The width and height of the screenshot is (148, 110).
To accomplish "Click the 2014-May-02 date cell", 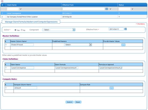I will point(67,17).
